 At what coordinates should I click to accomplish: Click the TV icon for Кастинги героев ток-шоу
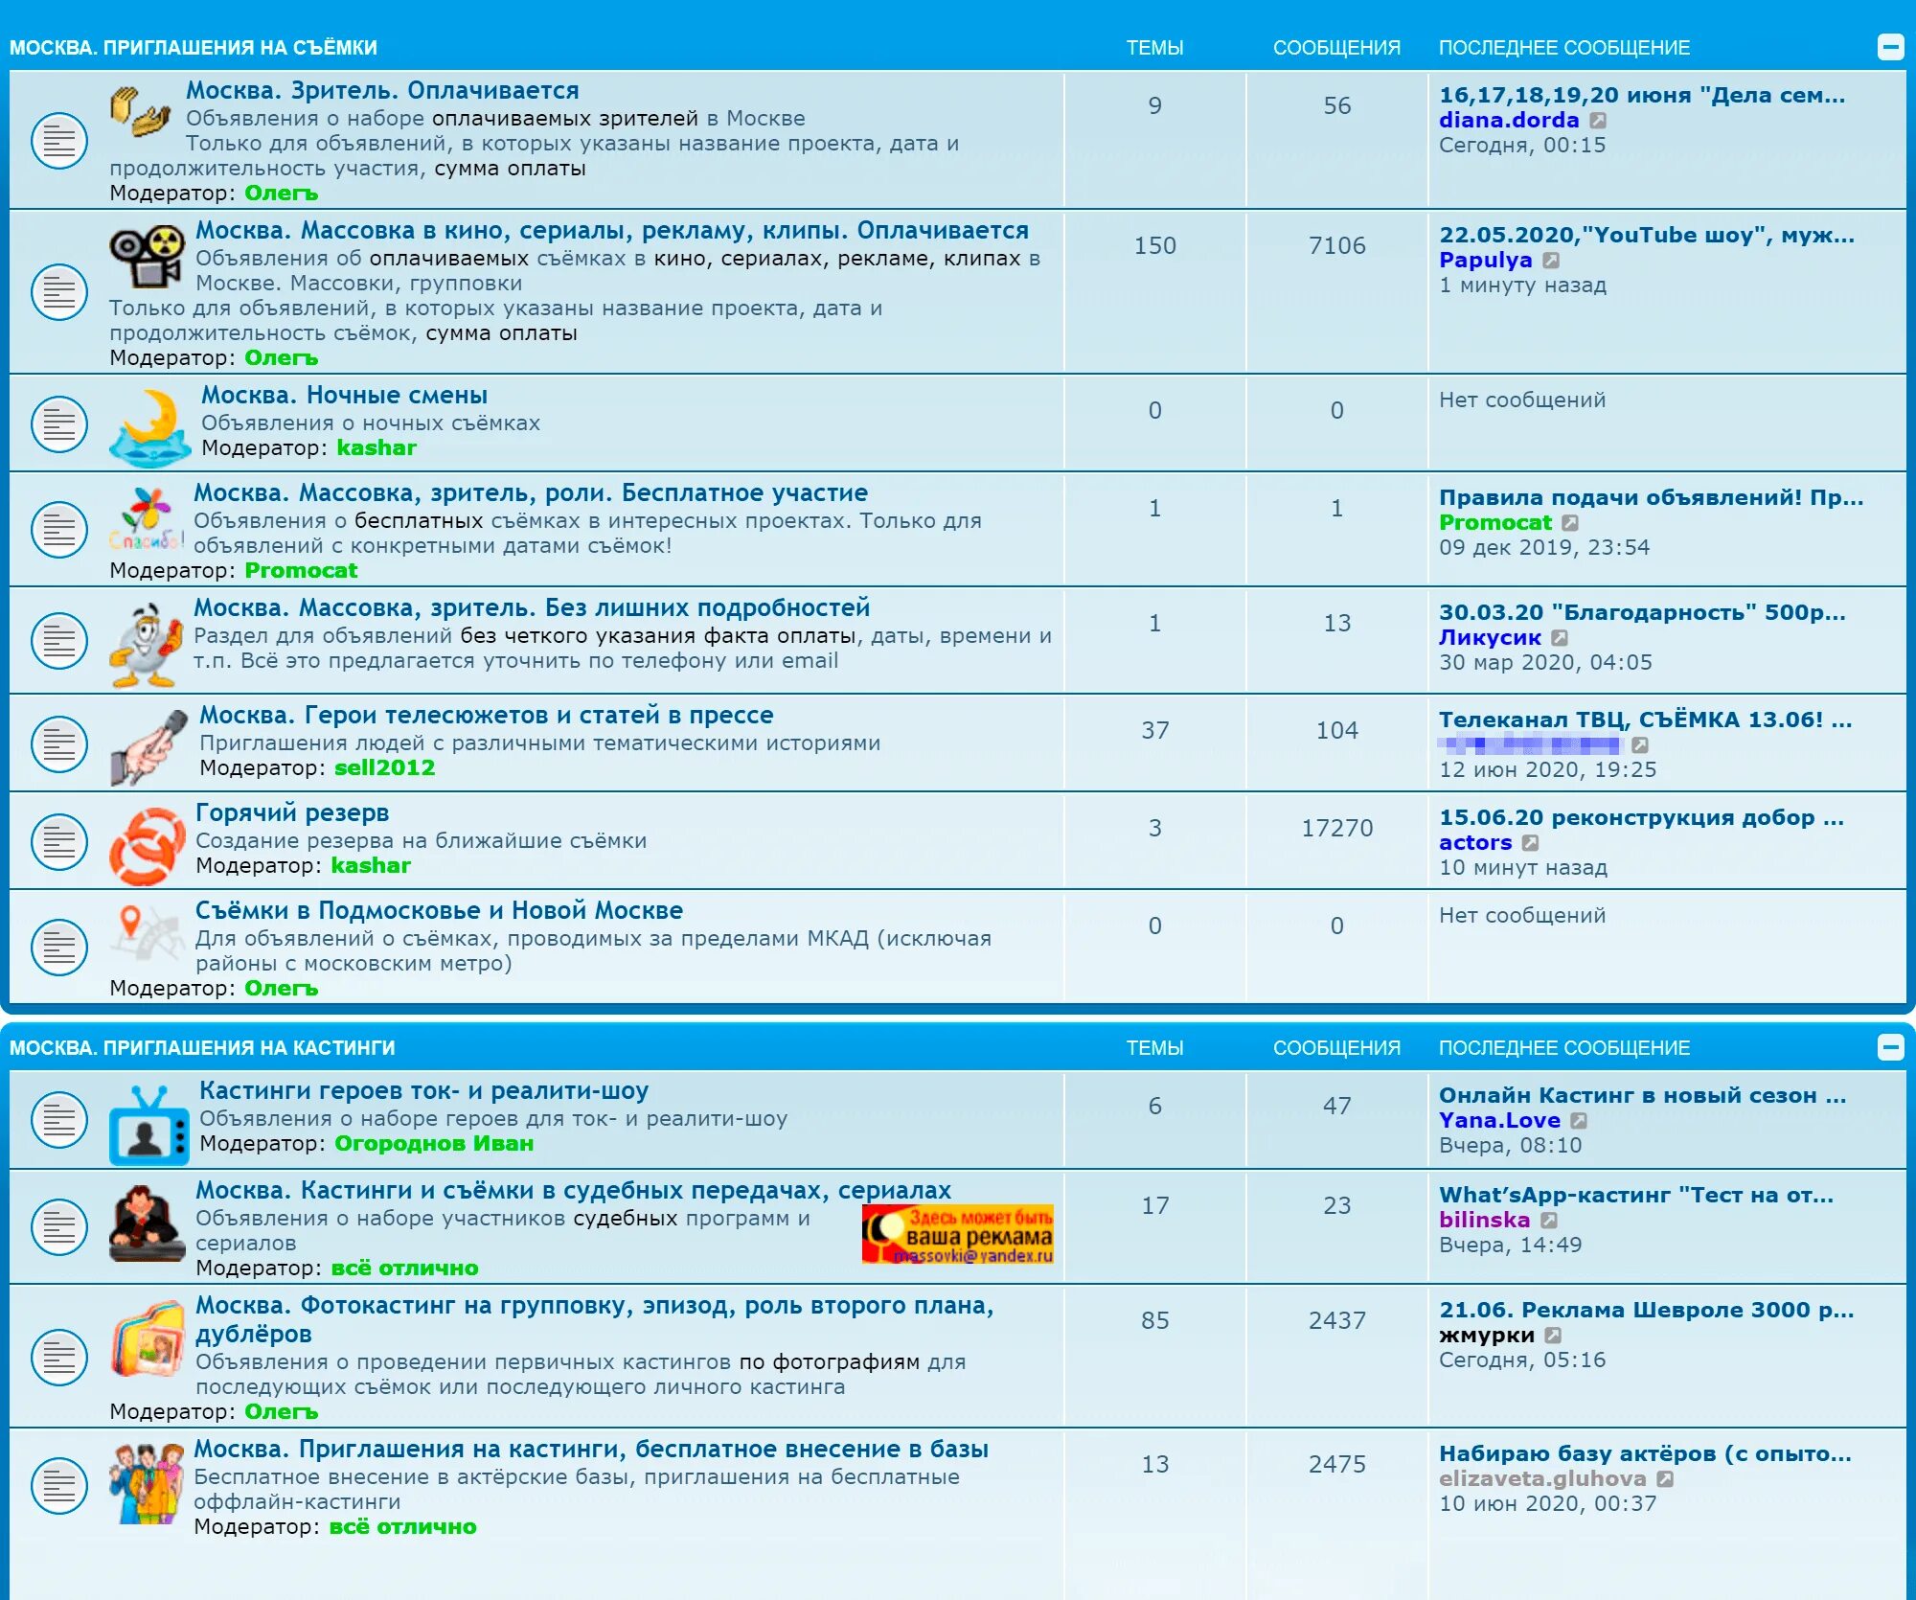[x=148, y=1127]
